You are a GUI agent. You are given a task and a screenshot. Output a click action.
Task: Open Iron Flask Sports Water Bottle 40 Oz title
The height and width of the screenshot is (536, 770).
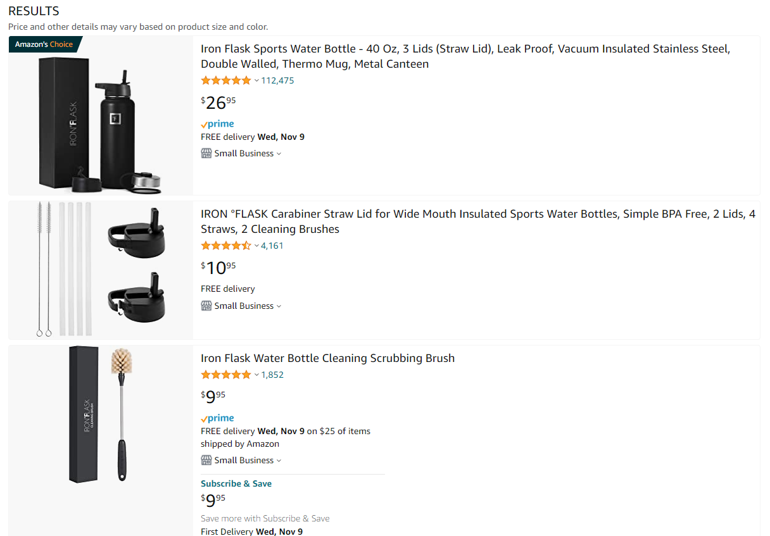(x=465, y=56)
